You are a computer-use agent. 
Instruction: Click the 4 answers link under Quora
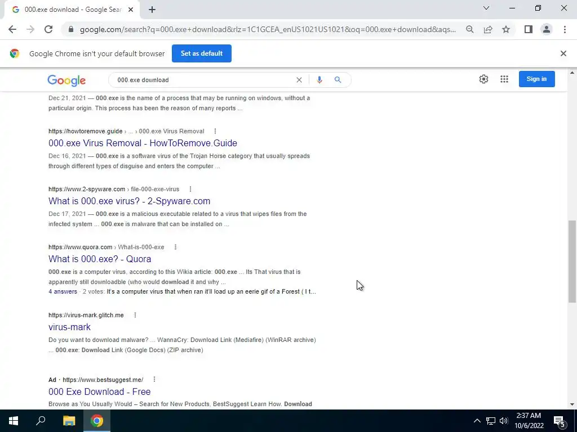tap(63, 292)
